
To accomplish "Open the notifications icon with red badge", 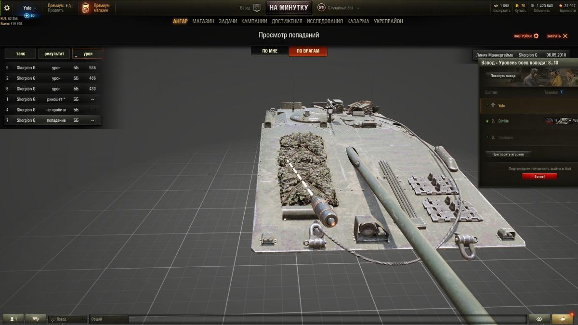I will pos(562,319).
